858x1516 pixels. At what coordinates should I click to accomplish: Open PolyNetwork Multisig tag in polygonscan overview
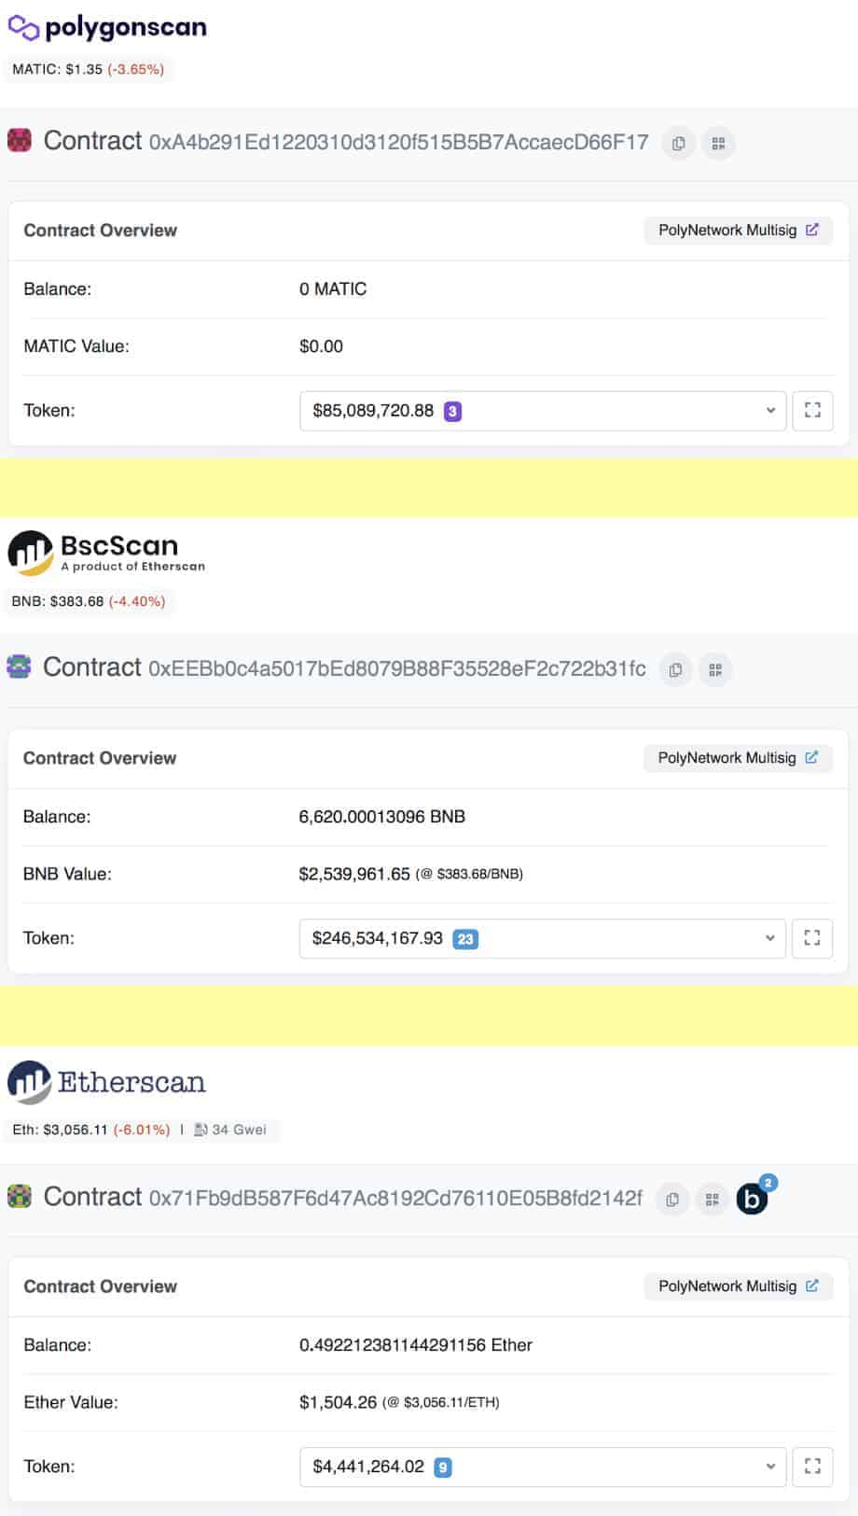pos(738,231)
